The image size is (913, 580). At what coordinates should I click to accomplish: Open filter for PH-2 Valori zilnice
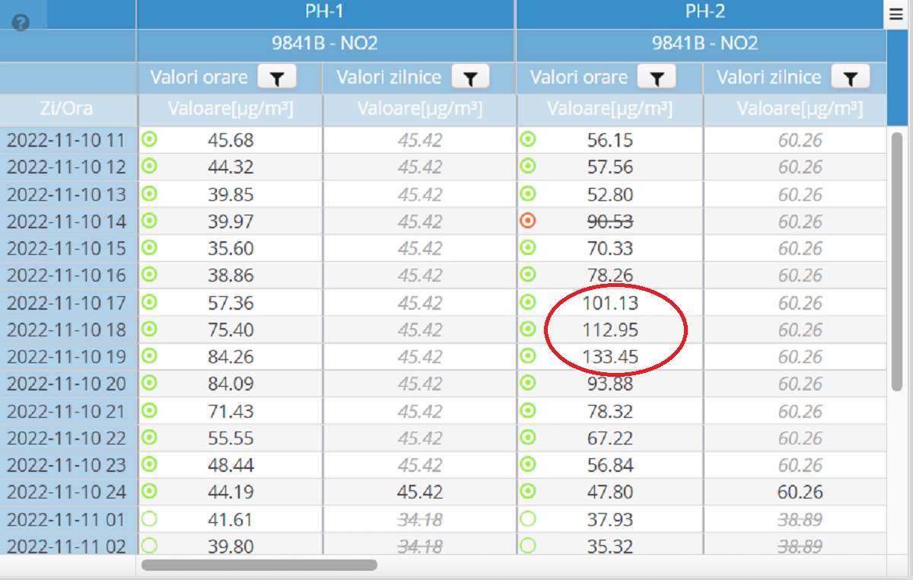click(x=850, y=78)
